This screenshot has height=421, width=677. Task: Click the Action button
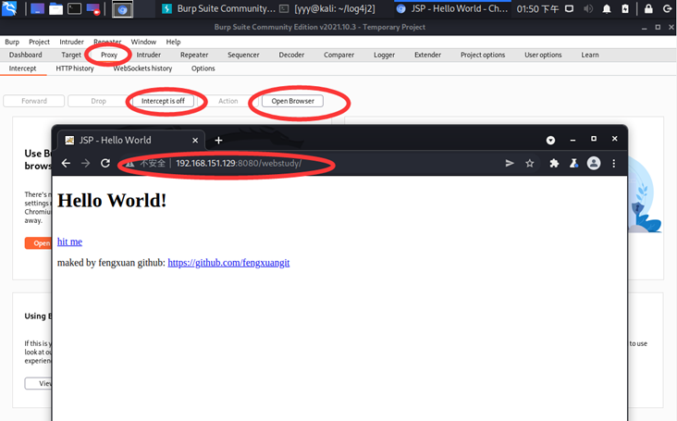coord(228,101)
